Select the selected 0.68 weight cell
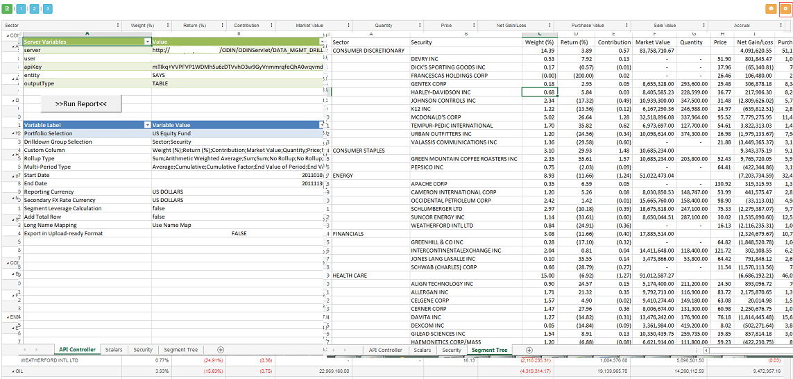The image size is (793, 379). point(540,92)
